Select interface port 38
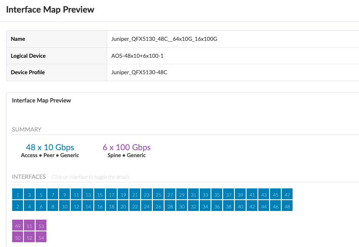The width and height of the screenshot is (359, 247). pyautogui.click(x=229, y=206)
